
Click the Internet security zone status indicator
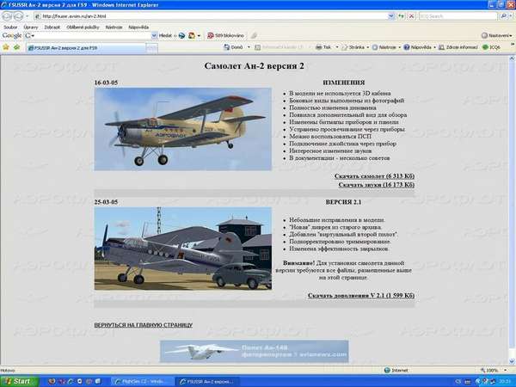(396, 370)
